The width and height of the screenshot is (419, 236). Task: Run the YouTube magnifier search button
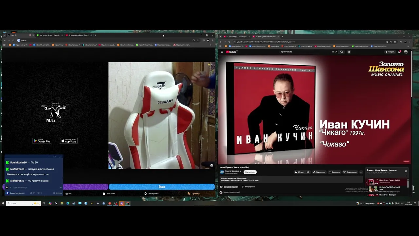[342, 52]
